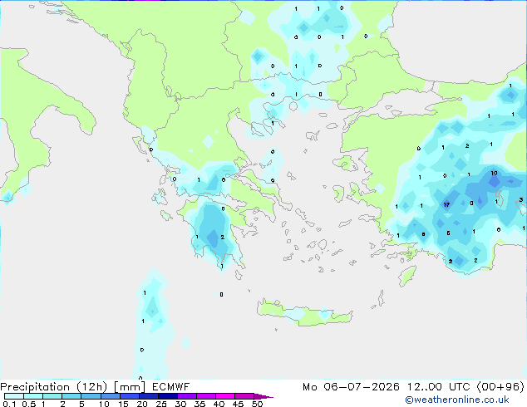Viewport: 527px width, 407px height.
Task: Choose the 20–25 mm legend color swatch
Action: tap(149, 396)
